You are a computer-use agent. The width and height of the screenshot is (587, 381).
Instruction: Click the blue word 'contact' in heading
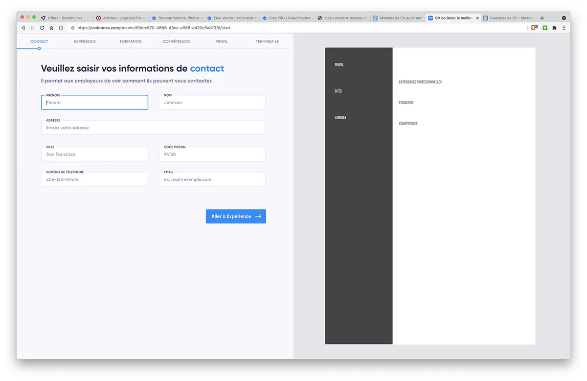pyautogui.click(x=207, y=68)
